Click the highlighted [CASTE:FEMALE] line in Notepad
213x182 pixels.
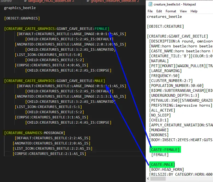pos(165,150)
